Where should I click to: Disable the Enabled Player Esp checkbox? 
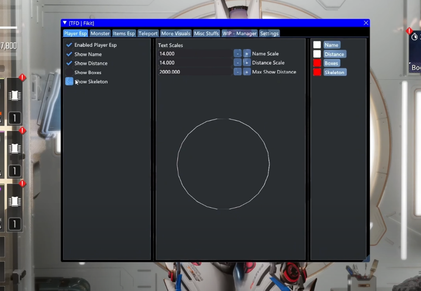tap(69, 45)
